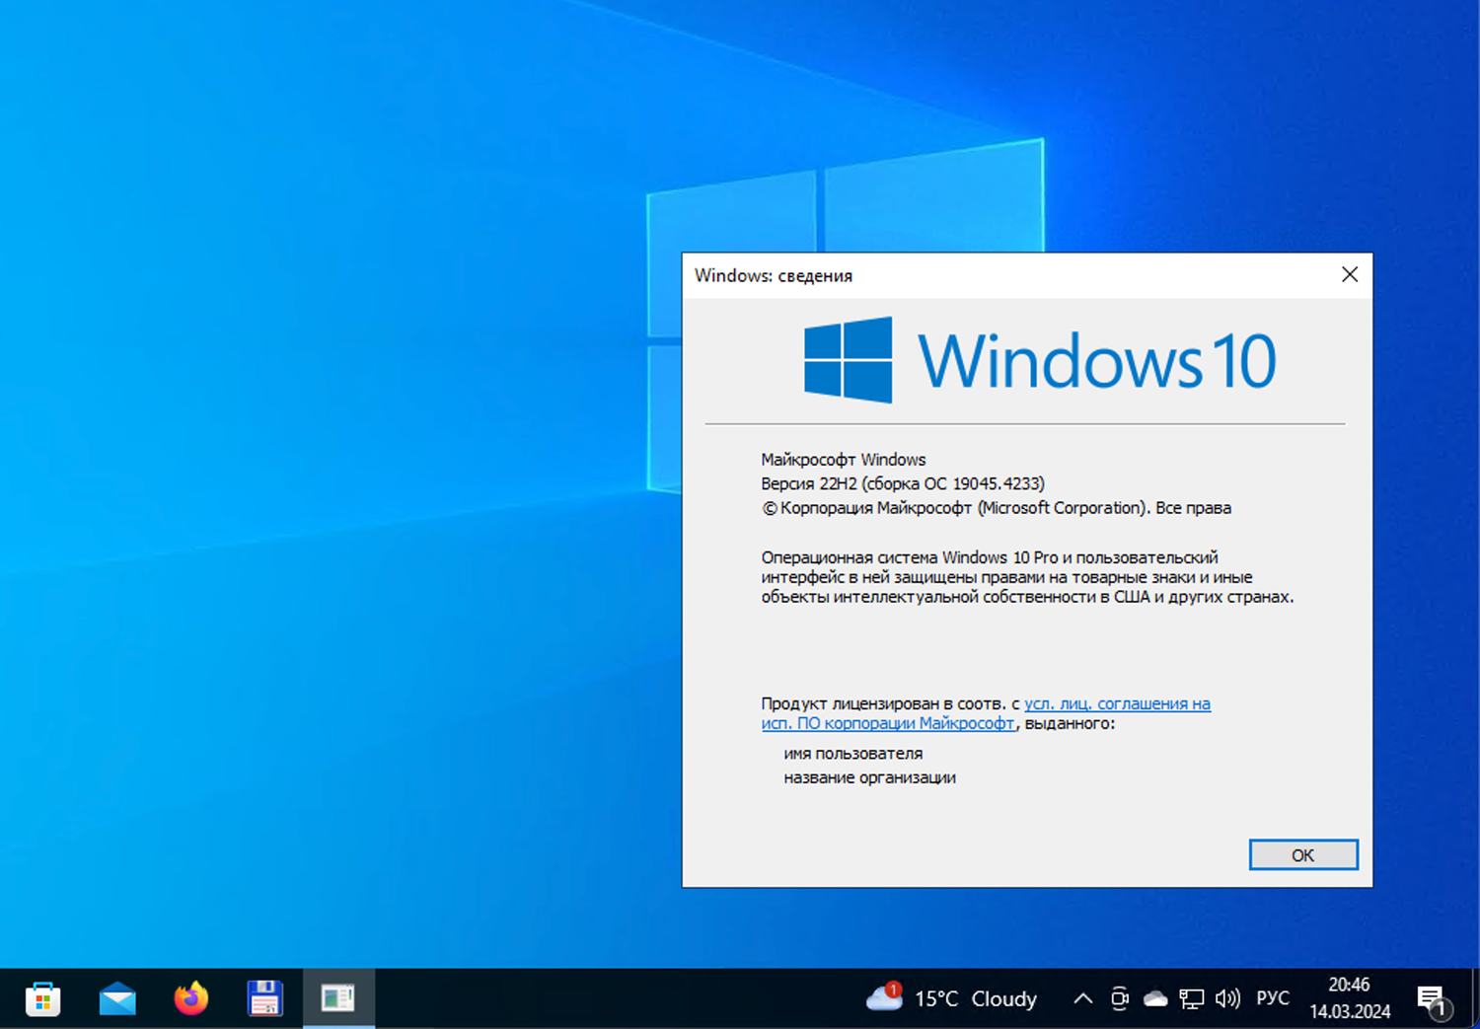The image size is (1480, 1029).
Task: Launch Firefox from the taskbar
Action: (190, 998)
